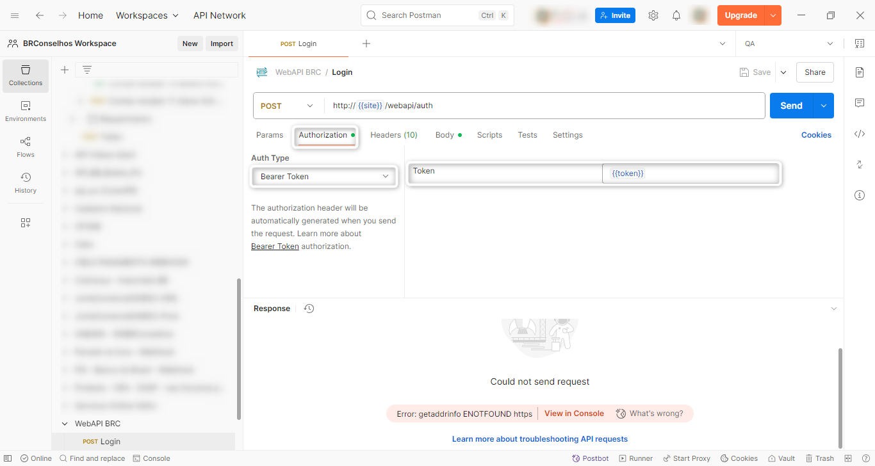Switch to Headers (10) tab
875x466 pixels.
pyautogui.click(x=394, y=135)
